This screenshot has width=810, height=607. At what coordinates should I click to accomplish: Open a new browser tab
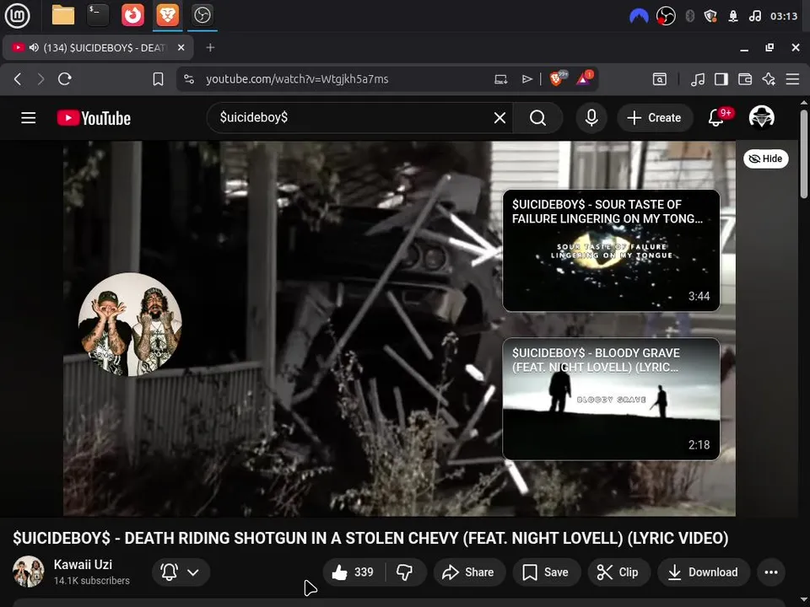210,47
